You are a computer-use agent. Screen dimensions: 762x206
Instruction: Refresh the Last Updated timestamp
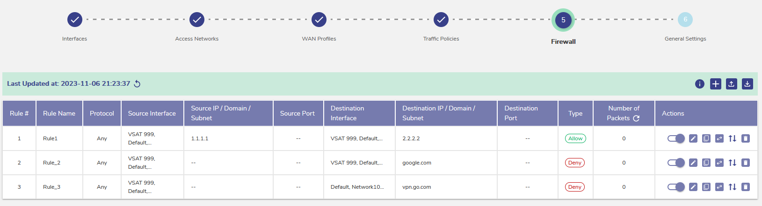137,84
